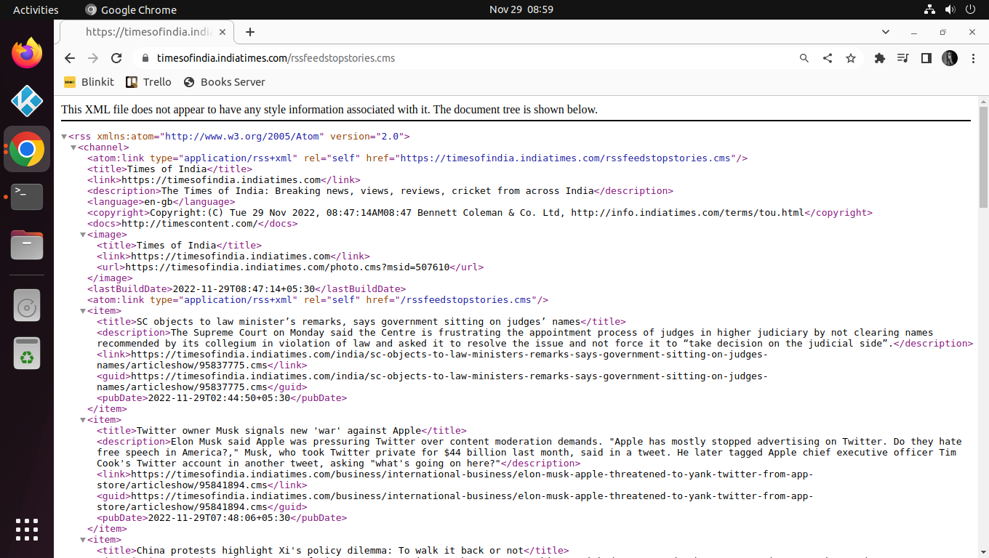Bookmark this page with the star icon
Screen dimensions: 989x558
[x=851, y=58]
